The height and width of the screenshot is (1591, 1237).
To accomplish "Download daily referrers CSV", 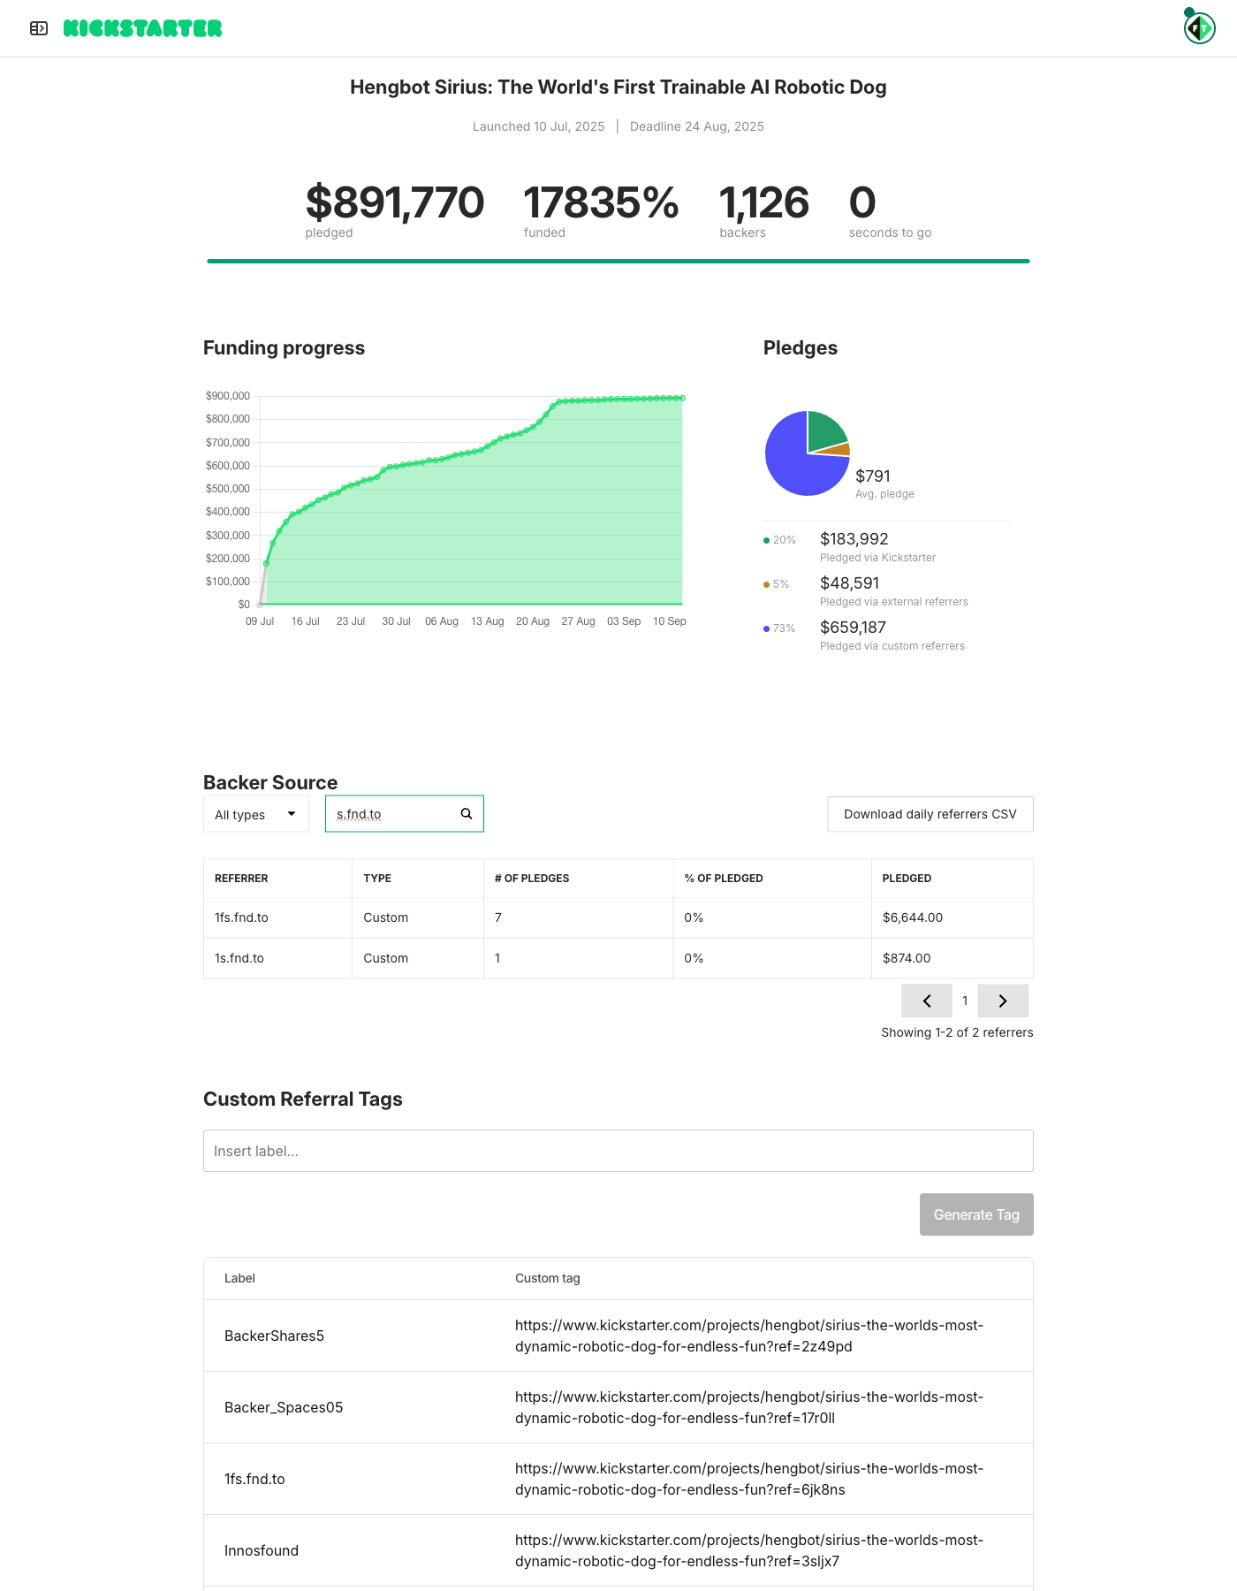I will click(930, 814).
